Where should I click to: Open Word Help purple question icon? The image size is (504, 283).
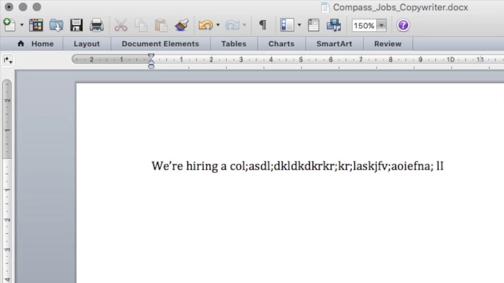pos(403,25)
